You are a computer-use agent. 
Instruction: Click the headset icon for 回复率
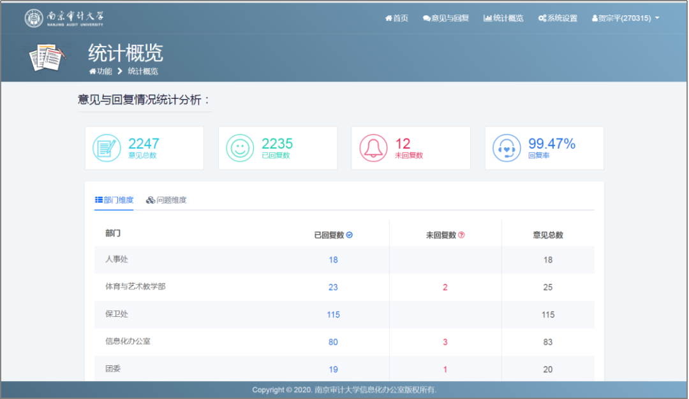507,148
